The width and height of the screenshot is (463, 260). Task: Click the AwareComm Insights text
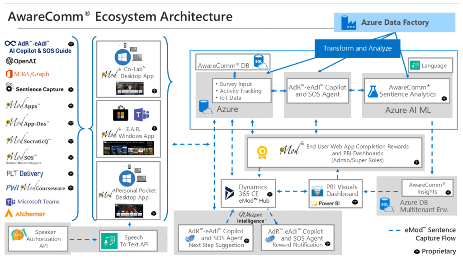427,188
